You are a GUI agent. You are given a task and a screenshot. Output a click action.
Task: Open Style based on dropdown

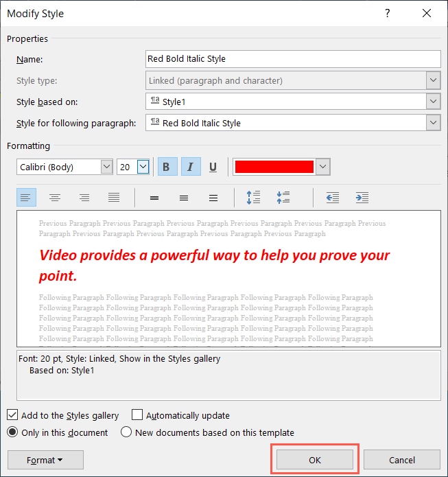(433, 102)
